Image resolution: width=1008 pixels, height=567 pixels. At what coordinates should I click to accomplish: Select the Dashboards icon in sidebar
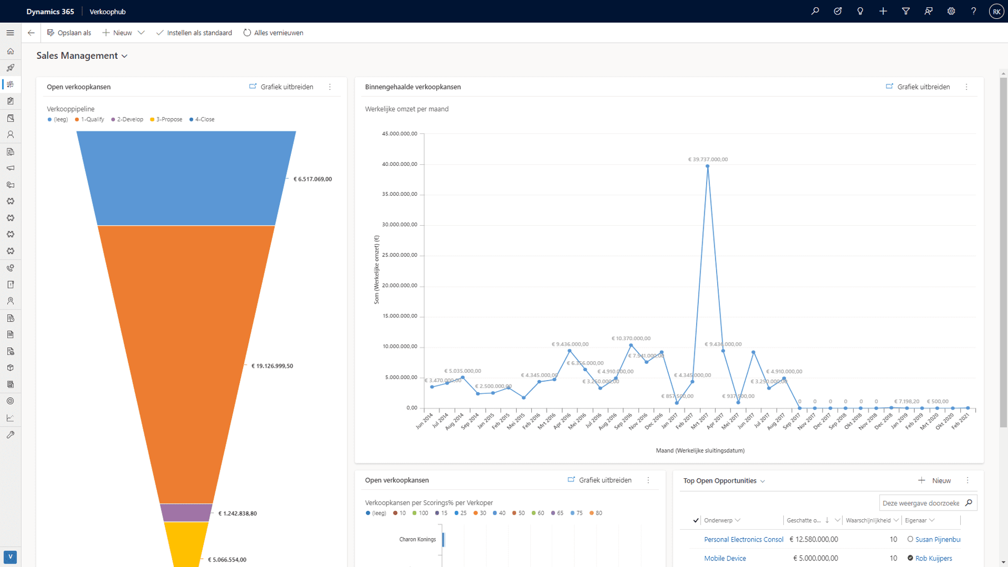point(10,84)
